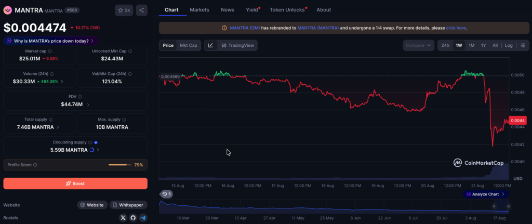Screen dimensions: 532x224
Task: Select the 1M time range
Action: [x=472, y=46]
